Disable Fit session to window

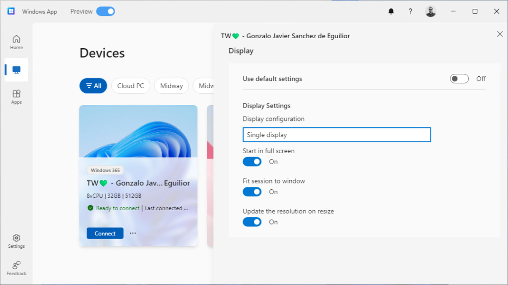[252, 192]
